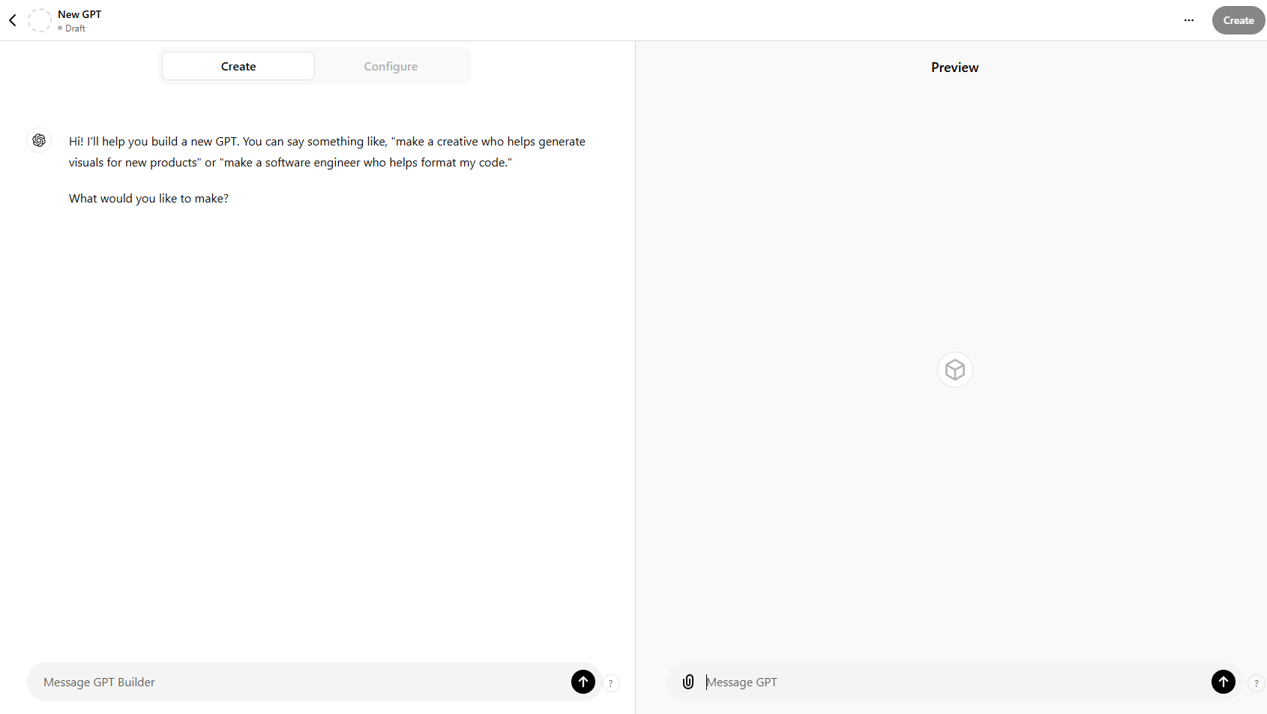
Task: Send message to GPT Builder with arrow
Action: pyautogui.click(x=583, y=682)
